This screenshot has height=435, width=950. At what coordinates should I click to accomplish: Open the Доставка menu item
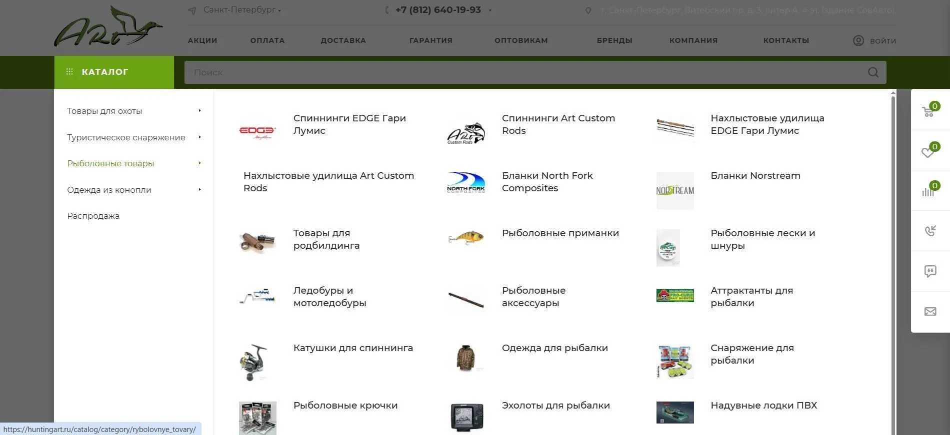(x=343, y=40)
